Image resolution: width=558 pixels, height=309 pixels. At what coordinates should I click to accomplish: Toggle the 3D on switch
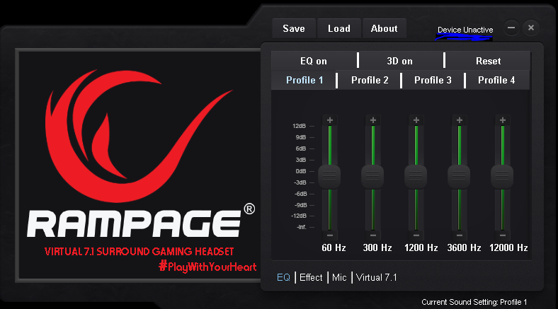400,61
